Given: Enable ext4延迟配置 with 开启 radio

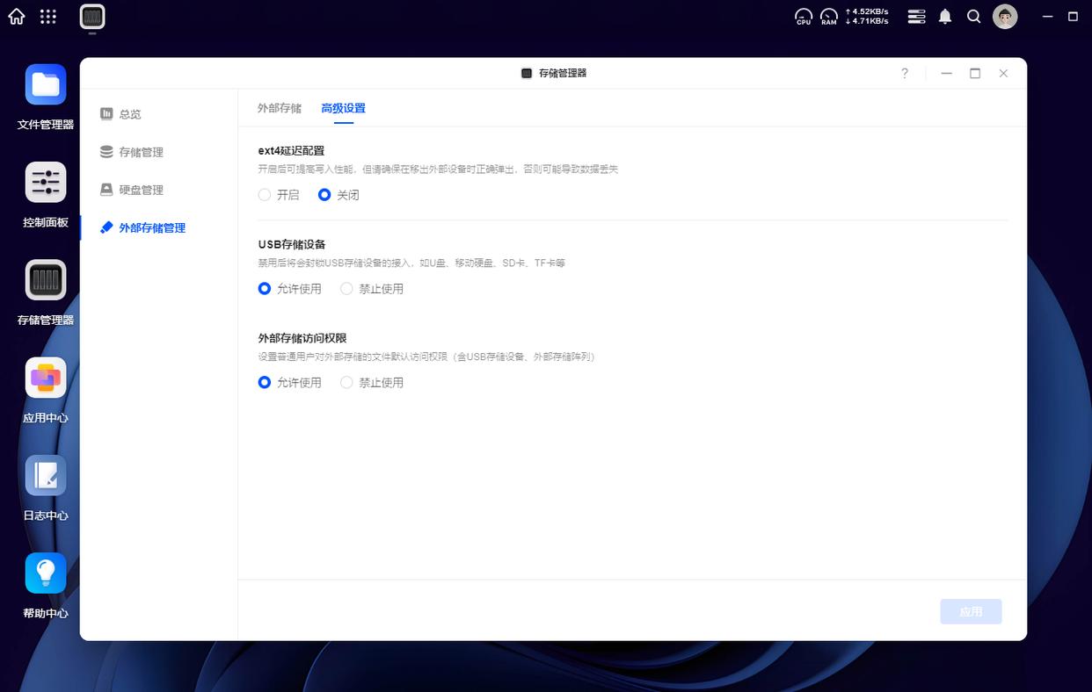Looking at the screenshot, I should click(265, 195).
